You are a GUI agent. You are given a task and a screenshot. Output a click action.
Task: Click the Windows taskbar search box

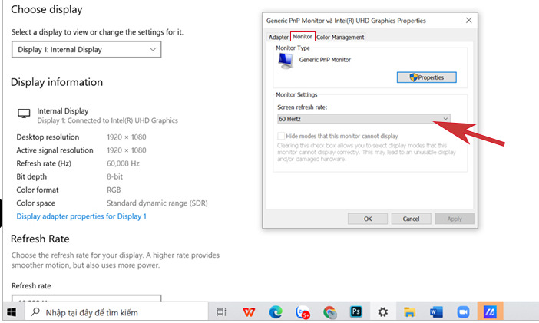coord(115,312)
